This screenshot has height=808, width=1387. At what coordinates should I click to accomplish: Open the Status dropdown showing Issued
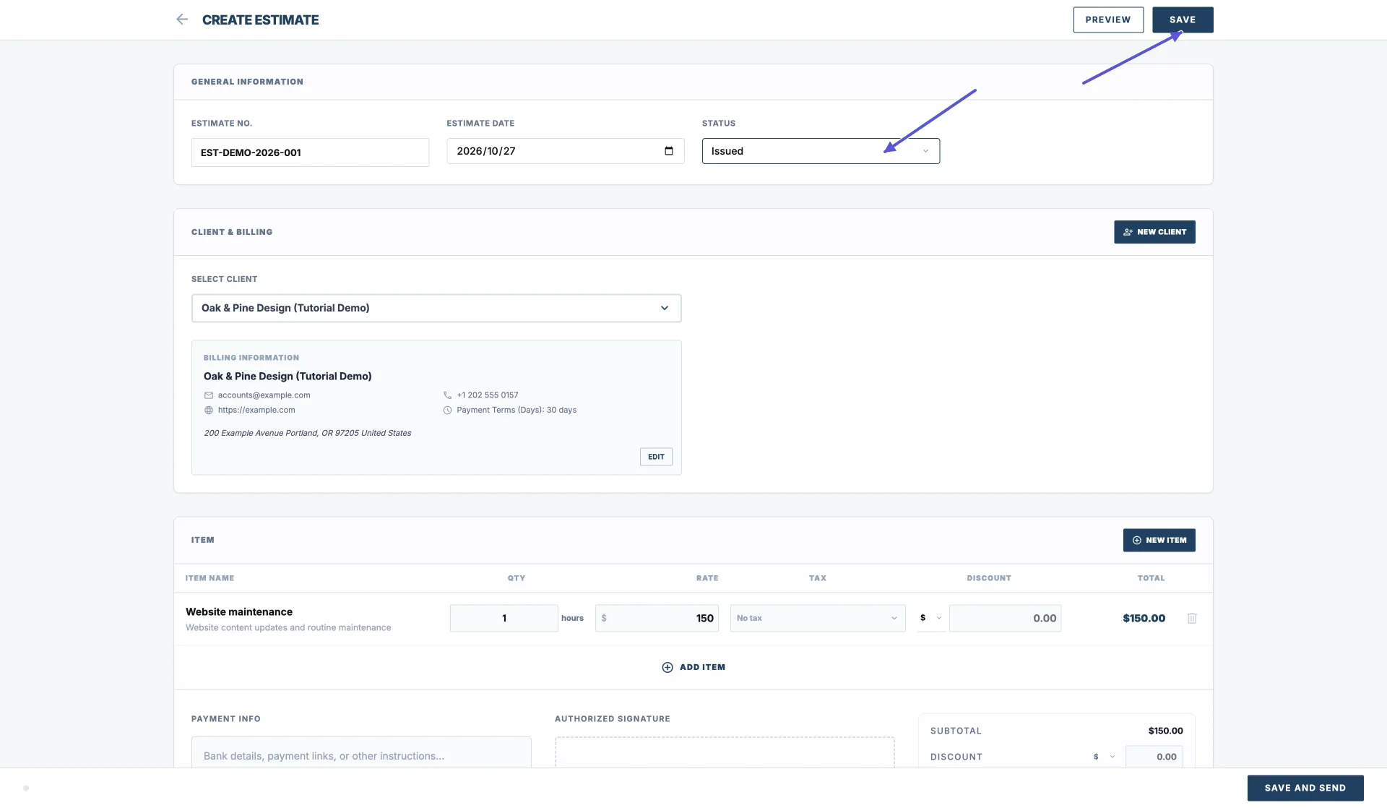point(821,151)
